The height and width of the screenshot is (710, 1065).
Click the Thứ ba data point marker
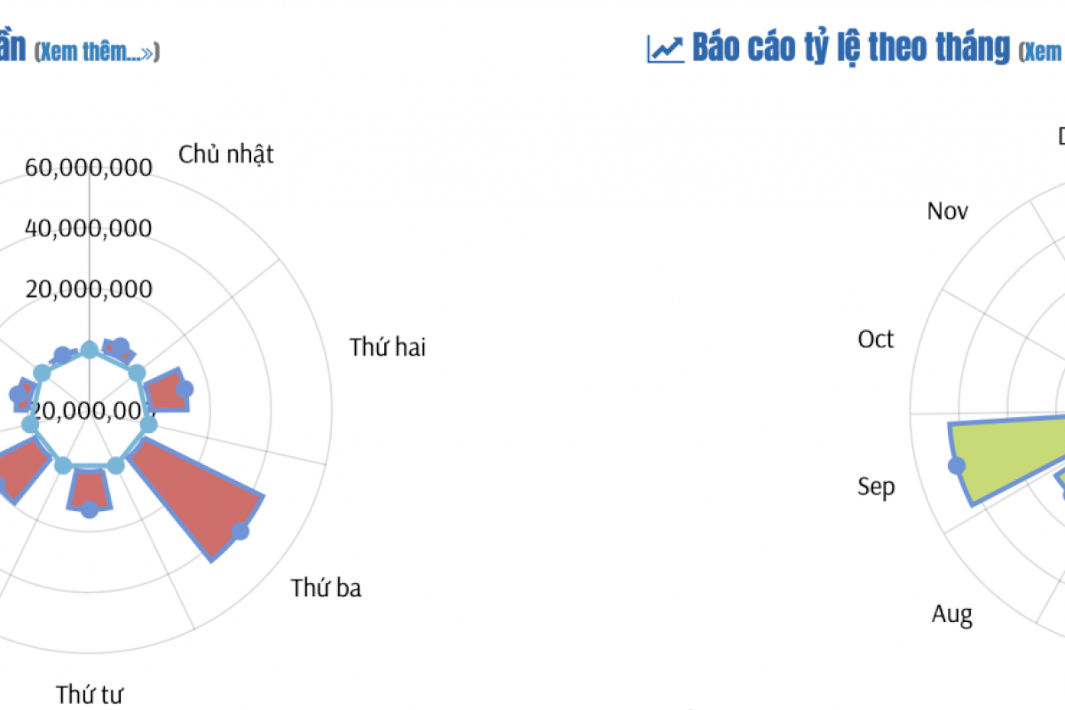[241, 532]
